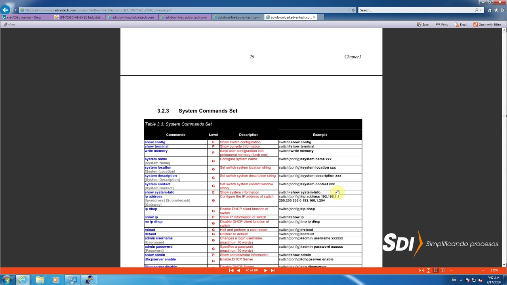Image resolution: width=507 pixels, height=285 pixels.
Task: Toggle single page view layout
Action: pyautogui.click(x=436, y=270)
